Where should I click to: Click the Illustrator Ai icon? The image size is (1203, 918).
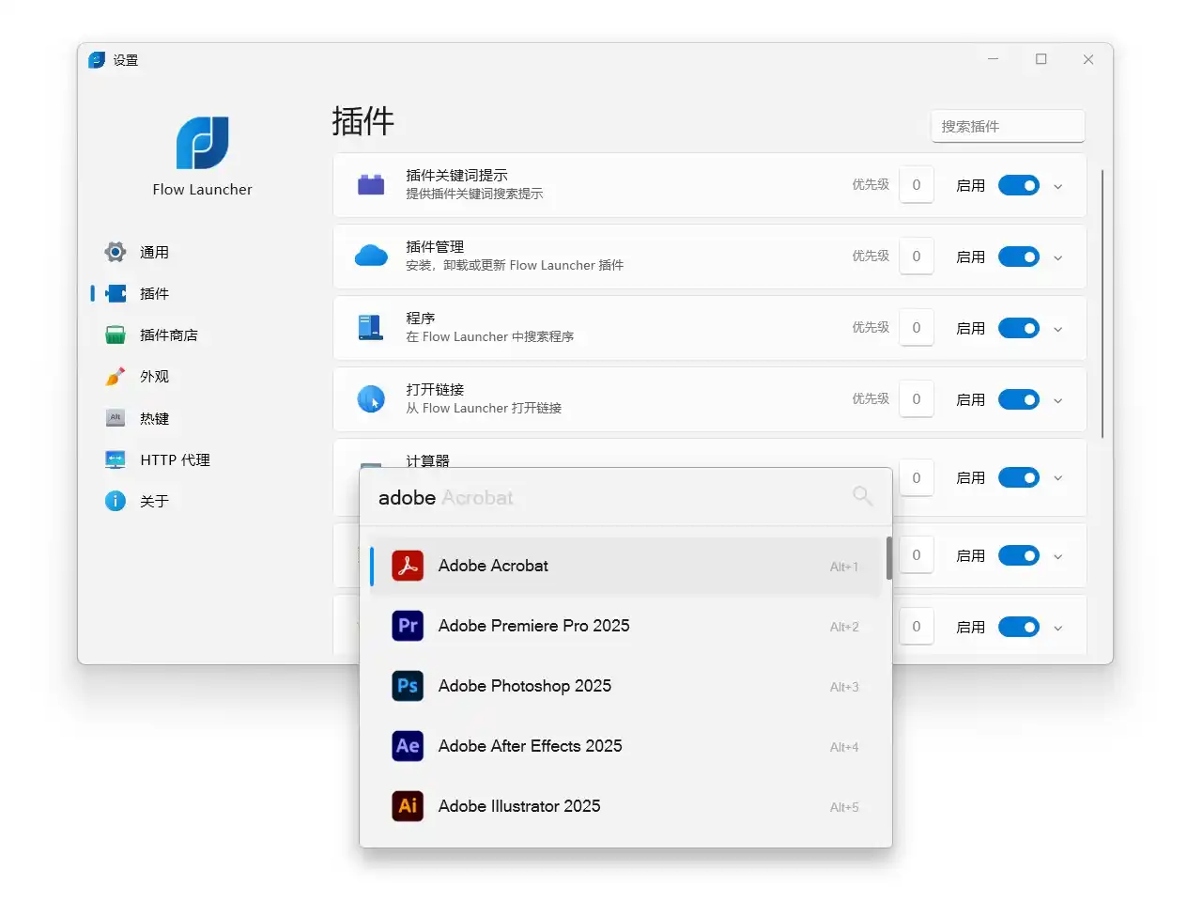point(408,806)
